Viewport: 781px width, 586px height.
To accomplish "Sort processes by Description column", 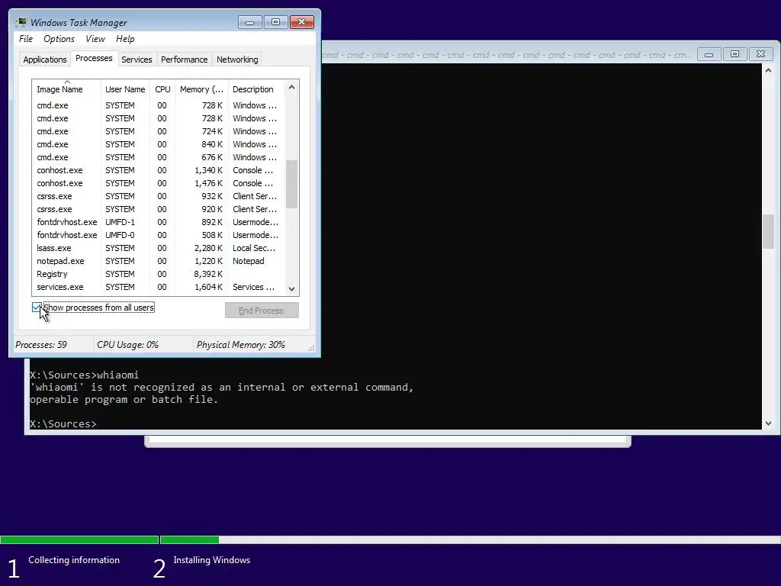I will pyautogui.click(x=256, y=89).
